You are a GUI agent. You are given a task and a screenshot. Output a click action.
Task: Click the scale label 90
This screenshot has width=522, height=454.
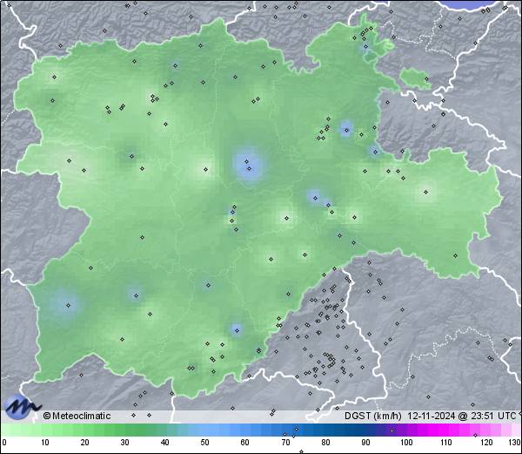coord(365,443)
